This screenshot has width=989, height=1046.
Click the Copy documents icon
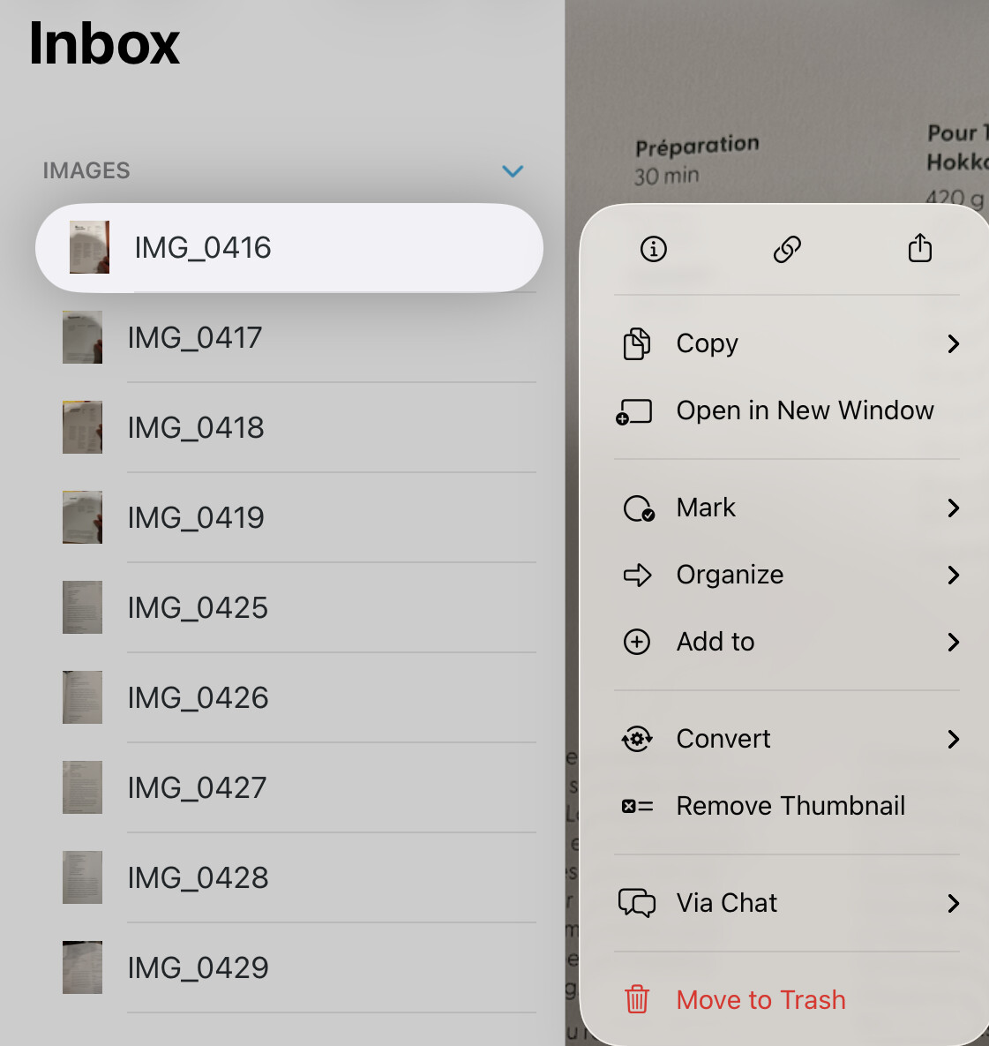pyautogui.click(x=637, y=343)
